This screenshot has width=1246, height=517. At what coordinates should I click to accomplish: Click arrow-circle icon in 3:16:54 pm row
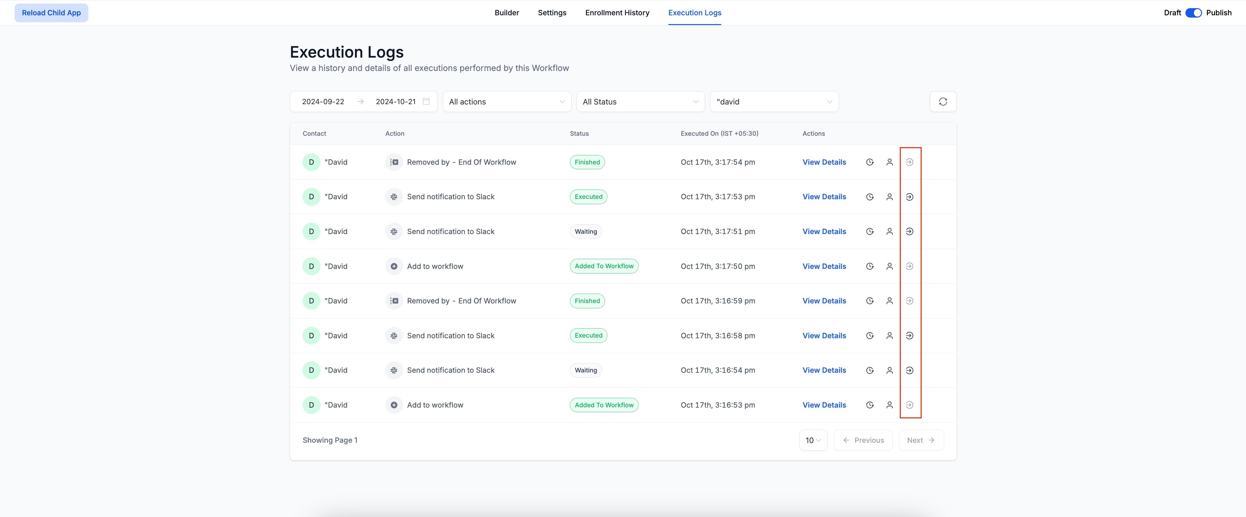909,370
